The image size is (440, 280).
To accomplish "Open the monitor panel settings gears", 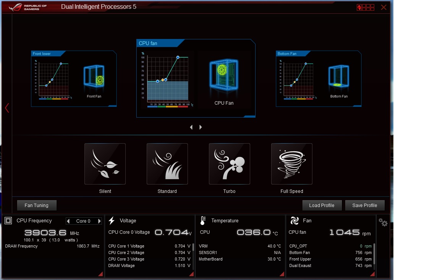I will [x=383, y=222].
